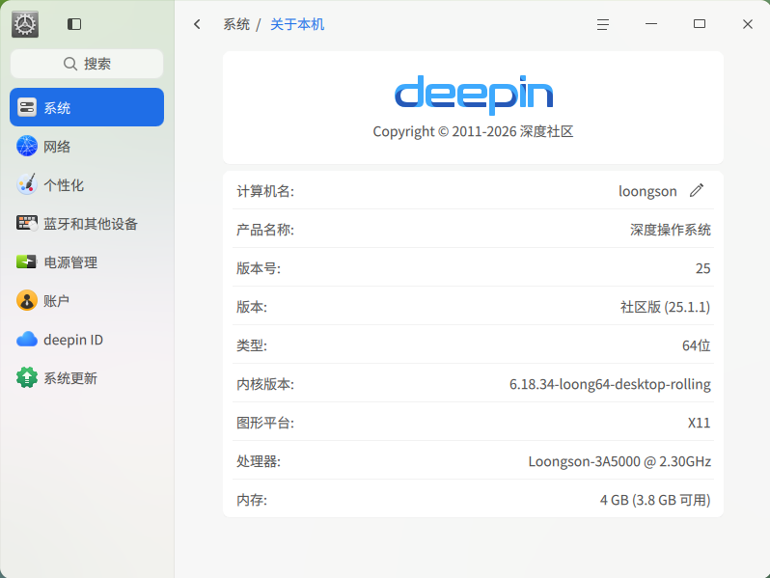Click edition value 社区版 (25.1.1)

666,307
